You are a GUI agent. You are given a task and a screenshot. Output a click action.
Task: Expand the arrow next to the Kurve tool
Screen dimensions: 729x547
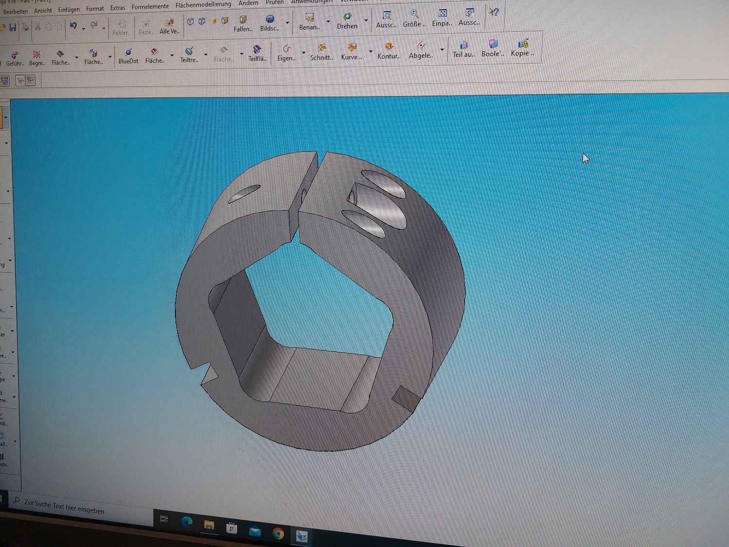[370, 50]
